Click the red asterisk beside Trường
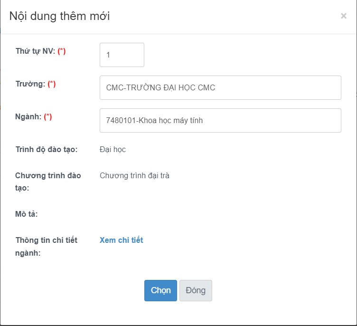 [51, 84]
